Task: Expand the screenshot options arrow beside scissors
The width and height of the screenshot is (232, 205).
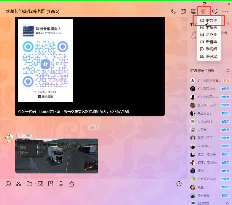Action: coord(24,184)
